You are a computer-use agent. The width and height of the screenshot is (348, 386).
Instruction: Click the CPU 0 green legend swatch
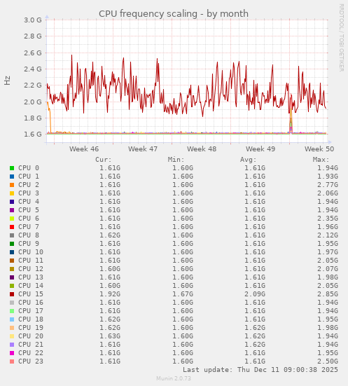12,168
